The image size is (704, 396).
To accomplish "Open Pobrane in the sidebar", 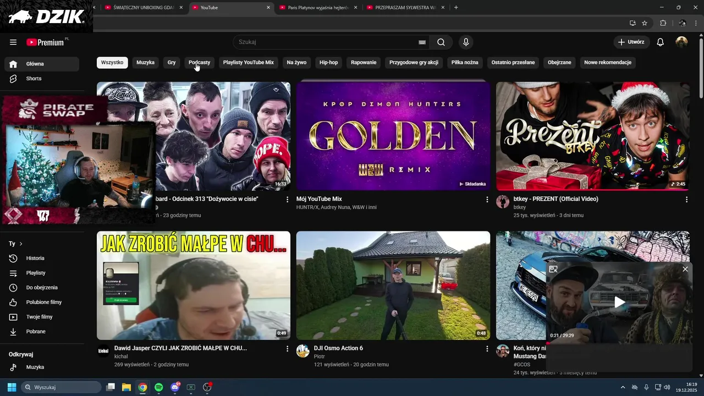I will tap(42, 332).
